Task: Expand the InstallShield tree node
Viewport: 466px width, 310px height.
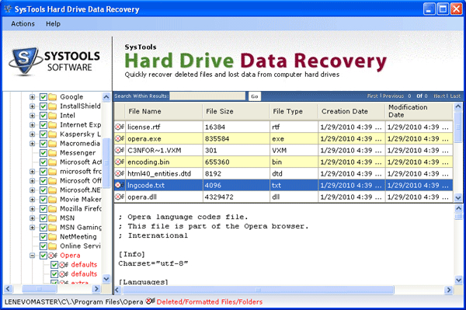Action: [x=33, y=106]
